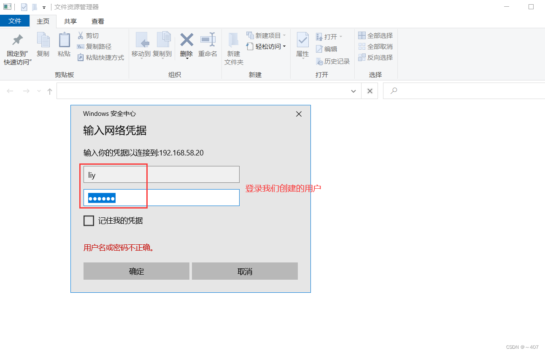Click the new folder icon in the title bar
The image size is (545, 353).
[34, 7]
